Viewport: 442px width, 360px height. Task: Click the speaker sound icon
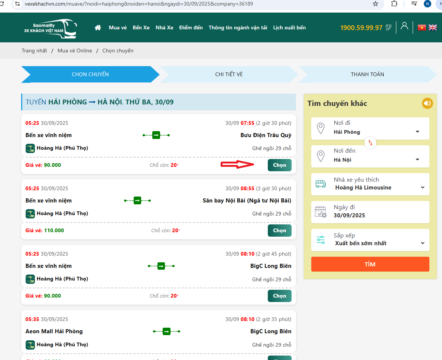pyautogui.click(x=428, y=103)
